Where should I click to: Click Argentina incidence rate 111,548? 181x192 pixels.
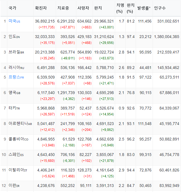[145, 124]
